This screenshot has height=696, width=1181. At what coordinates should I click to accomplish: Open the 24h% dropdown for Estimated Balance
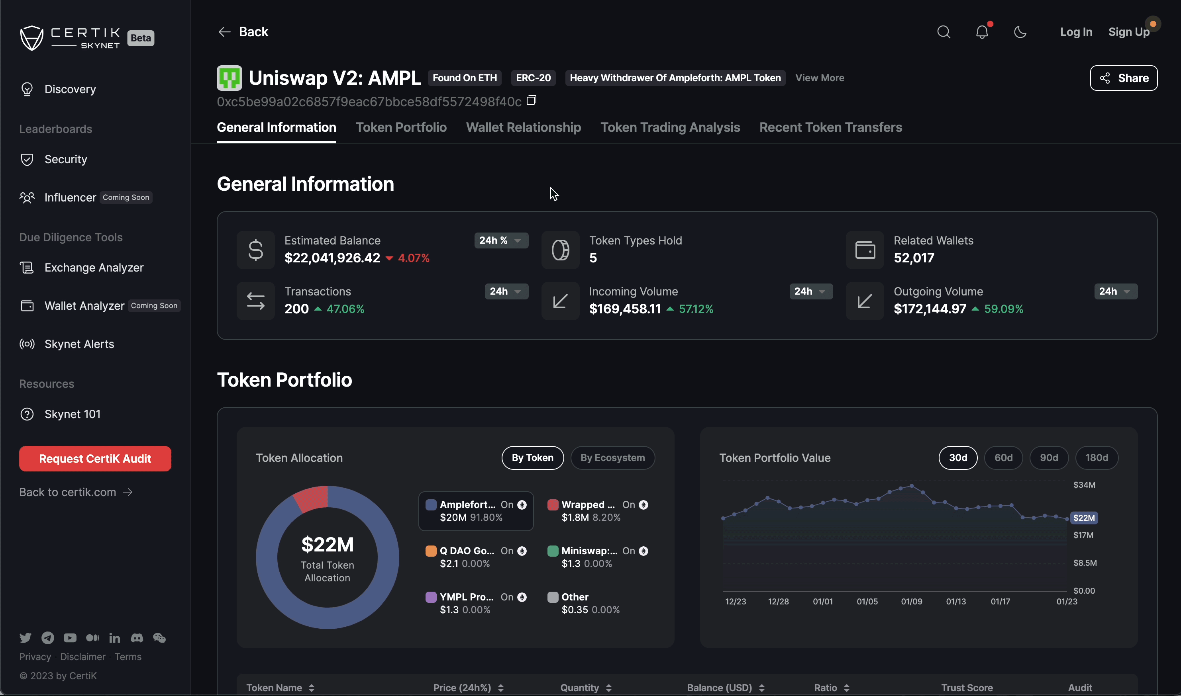coord(500,240)
